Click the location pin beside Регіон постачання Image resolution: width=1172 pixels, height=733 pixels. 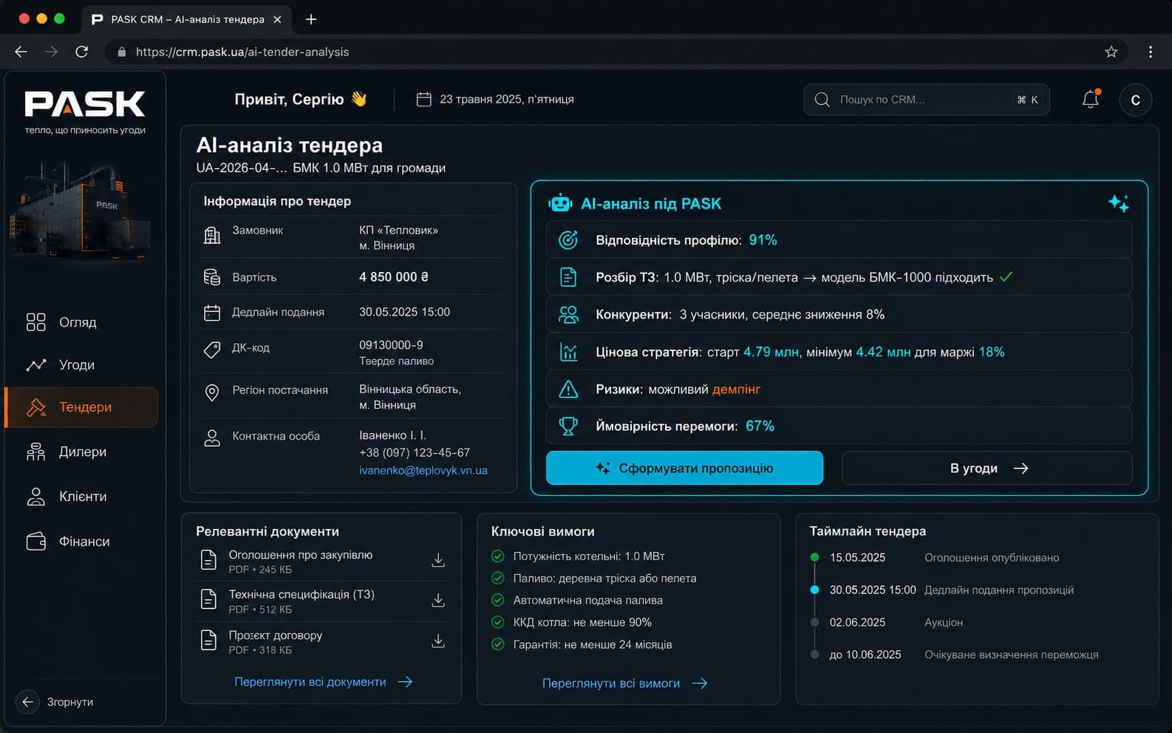click(212, 393)
